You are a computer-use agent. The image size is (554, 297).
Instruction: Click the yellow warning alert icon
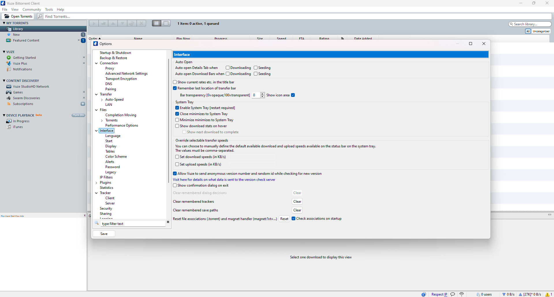click(547, 294)
